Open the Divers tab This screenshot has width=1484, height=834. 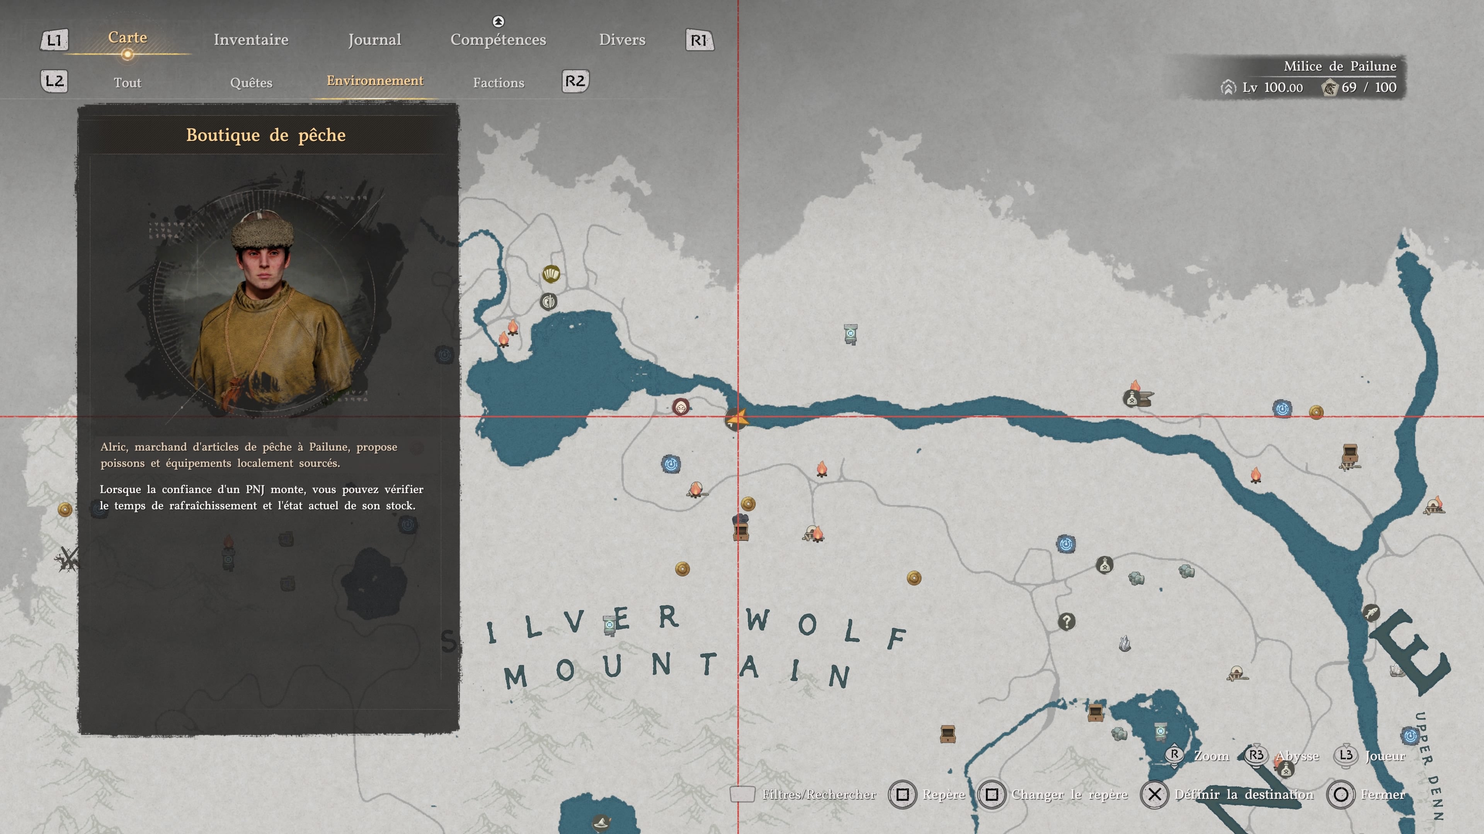pyautogui.click(x=622, y=40)
